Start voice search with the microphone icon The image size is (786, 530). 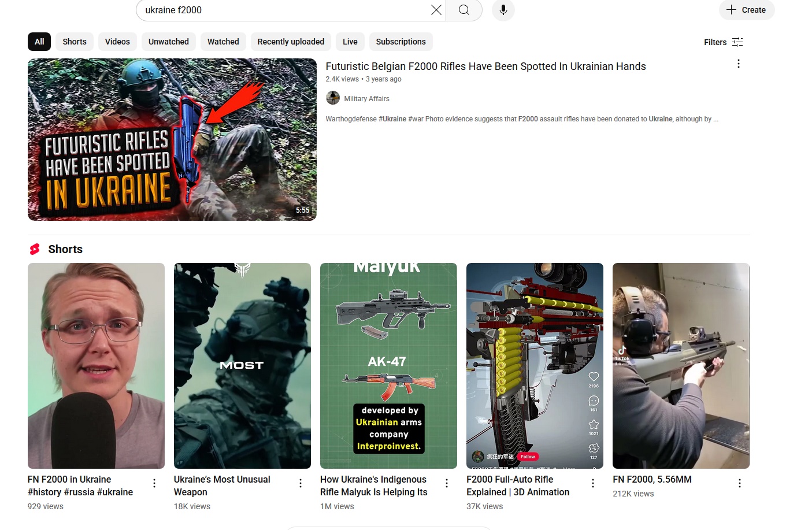[503, 10]
